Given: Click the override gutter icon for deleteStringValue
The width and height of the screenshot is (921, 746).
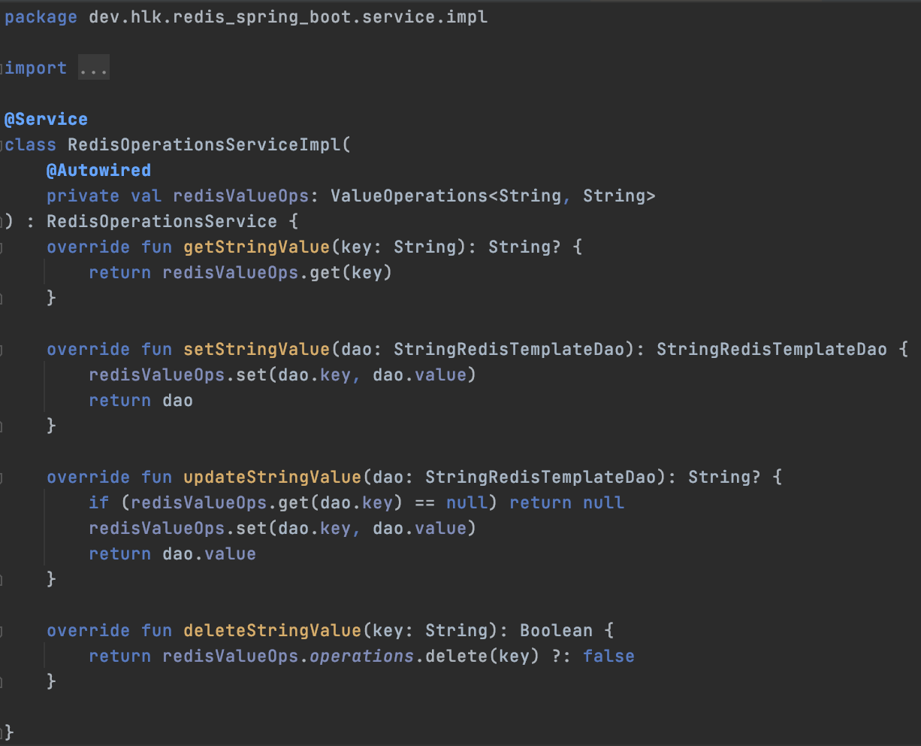Looking at the screenshot, I should tap(2, 630).
